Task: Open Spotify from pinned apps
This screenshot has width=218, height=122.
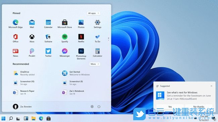Action: [65, 38]
